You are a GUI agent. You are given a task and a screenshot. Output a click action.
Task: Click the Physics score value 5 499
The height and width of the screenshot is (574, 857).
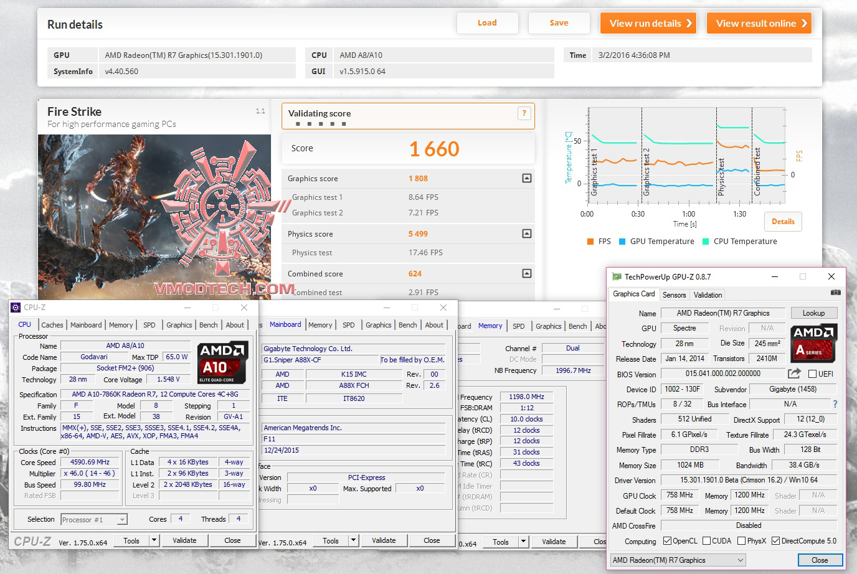point(418,234)
